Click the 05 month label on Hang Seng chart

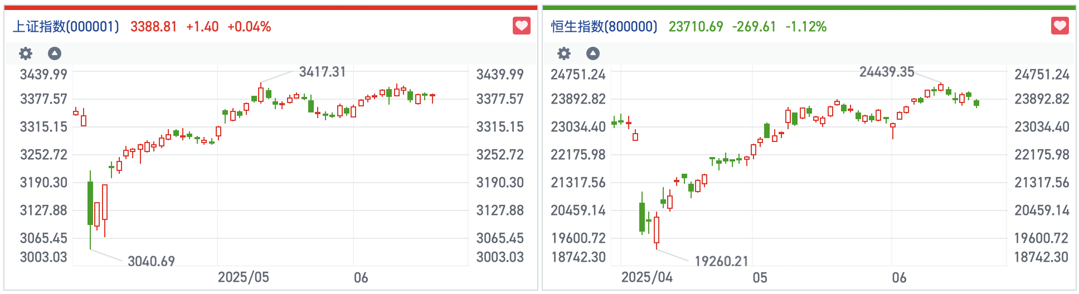[x=760, y=278]
